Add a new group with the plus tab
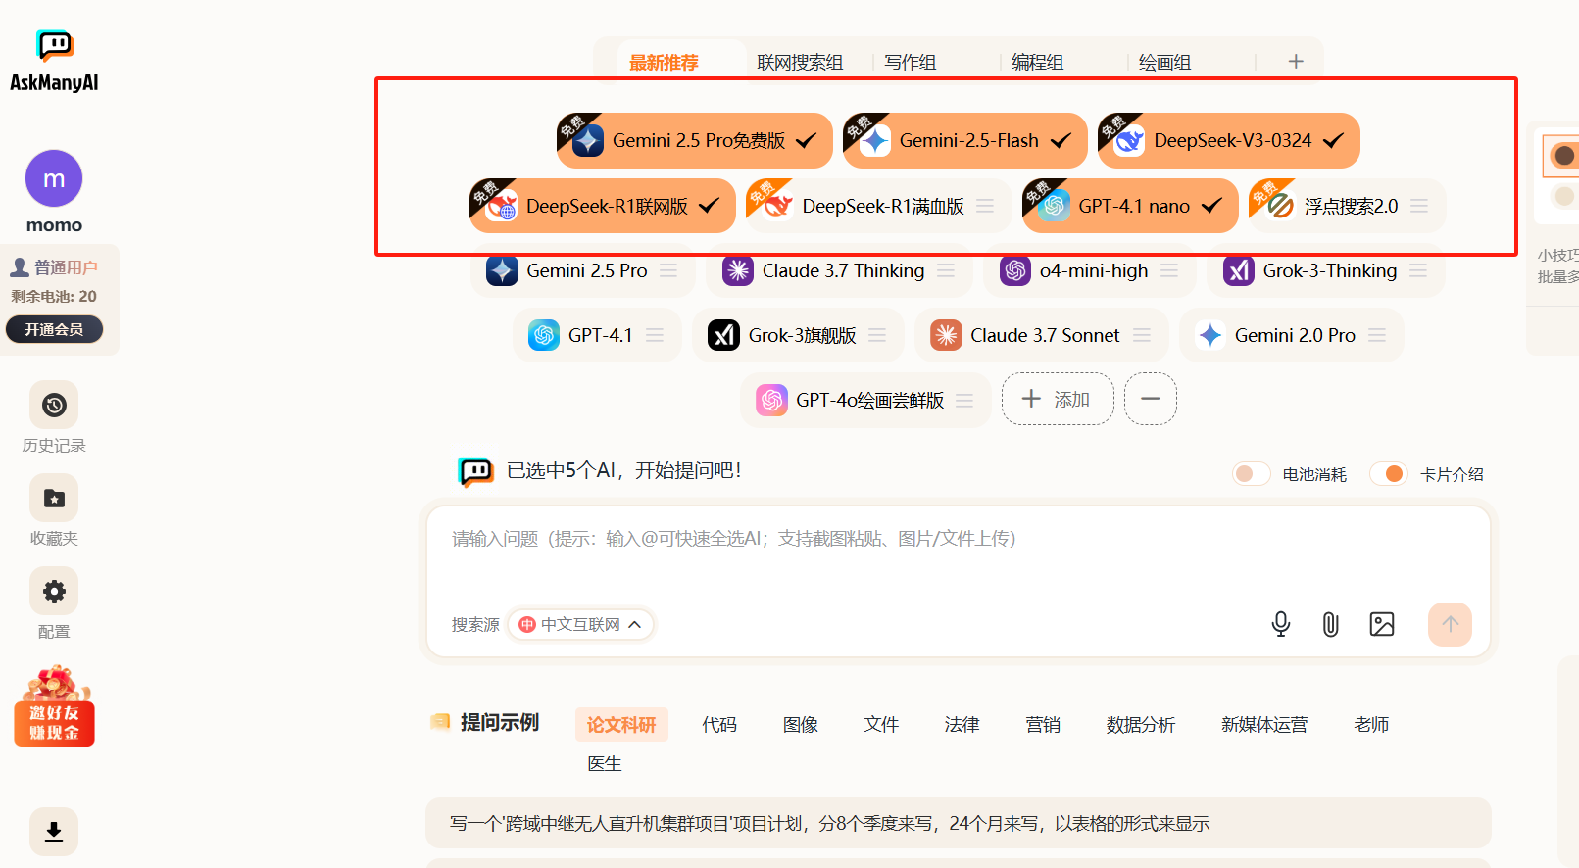This screenshot has height=868, width=1579. (x=1296, y=62)
